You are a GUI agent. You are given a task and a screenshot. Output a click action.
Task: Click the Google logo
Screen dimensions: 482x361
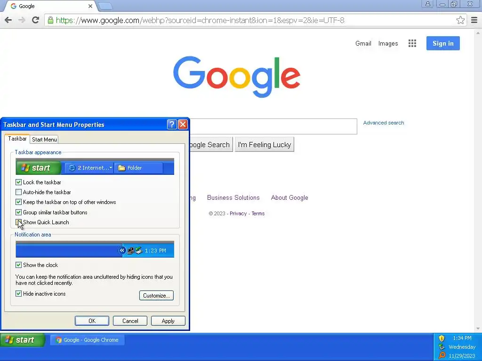[x=237, y=77]
